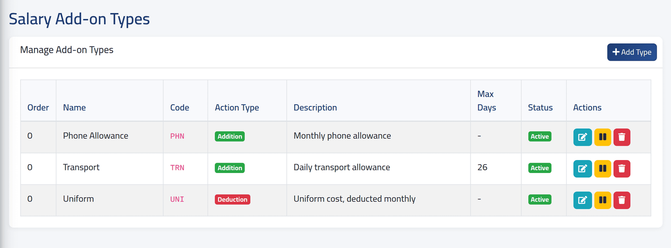671x248 pixels.
Task: Edit the Transport add-on type
Action: [583, 168]
